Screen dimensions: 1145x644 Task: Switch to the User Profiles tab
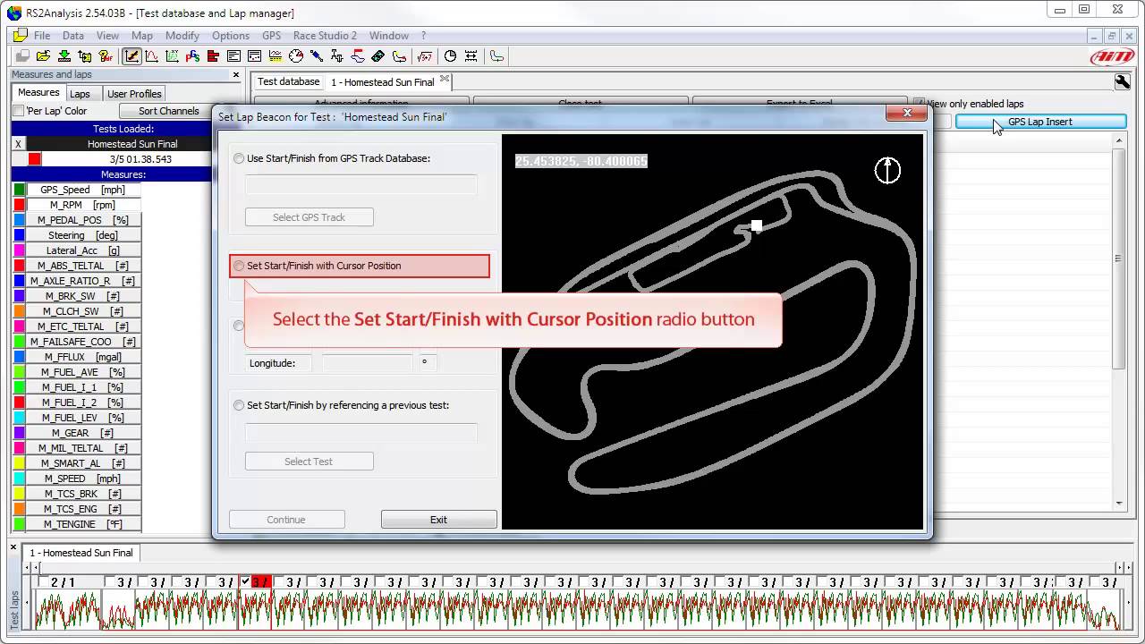(x=134, y=94)
